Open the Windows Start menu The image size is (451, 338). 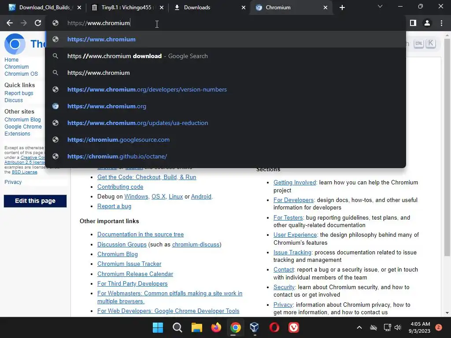[158, 327]
